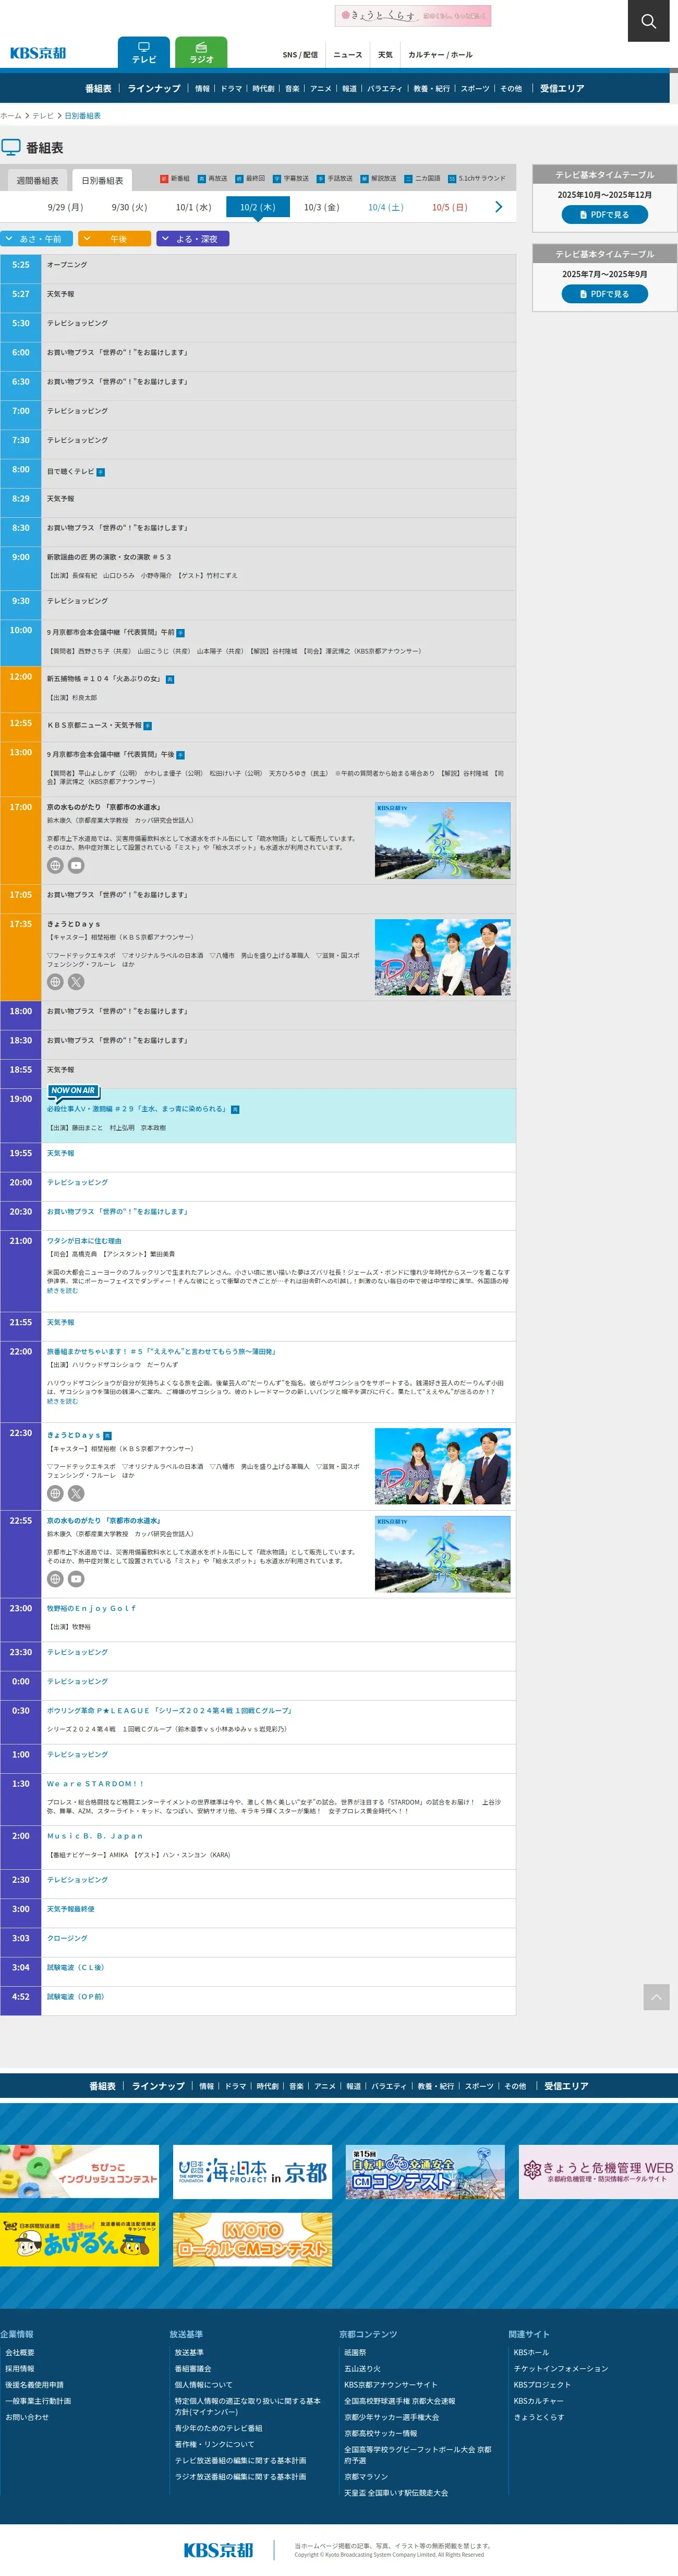Choose the 10/1 (水) date tab
Screen dimensions: 678x2576
(x=193, y=207)
